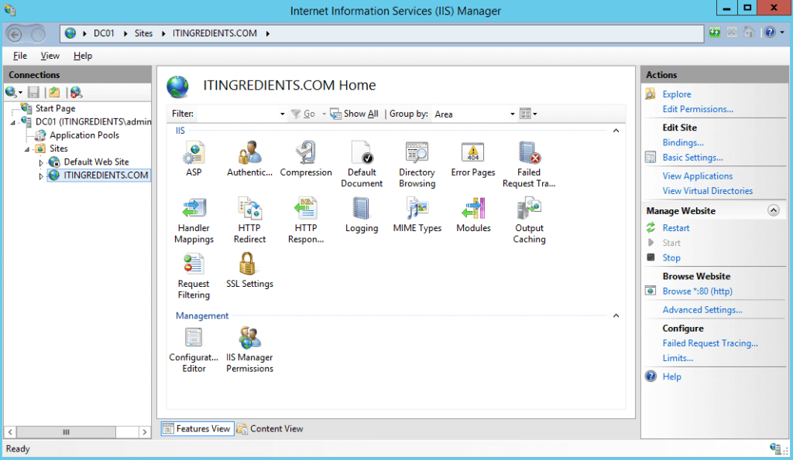Collapse the Management feature group
This screenshot has height=460, width=793.
[x=616, y=315]
